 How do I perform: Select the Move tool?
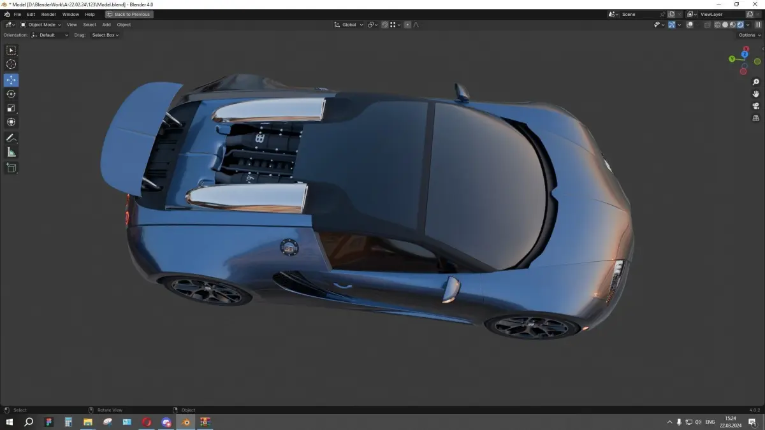11,80
